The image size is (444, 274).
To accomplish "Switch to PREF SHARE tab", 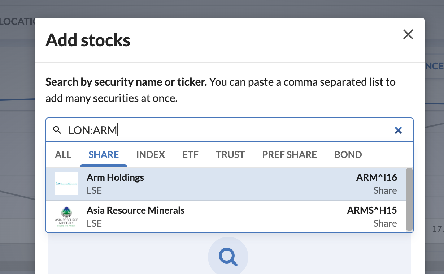I will click(290, 155).
